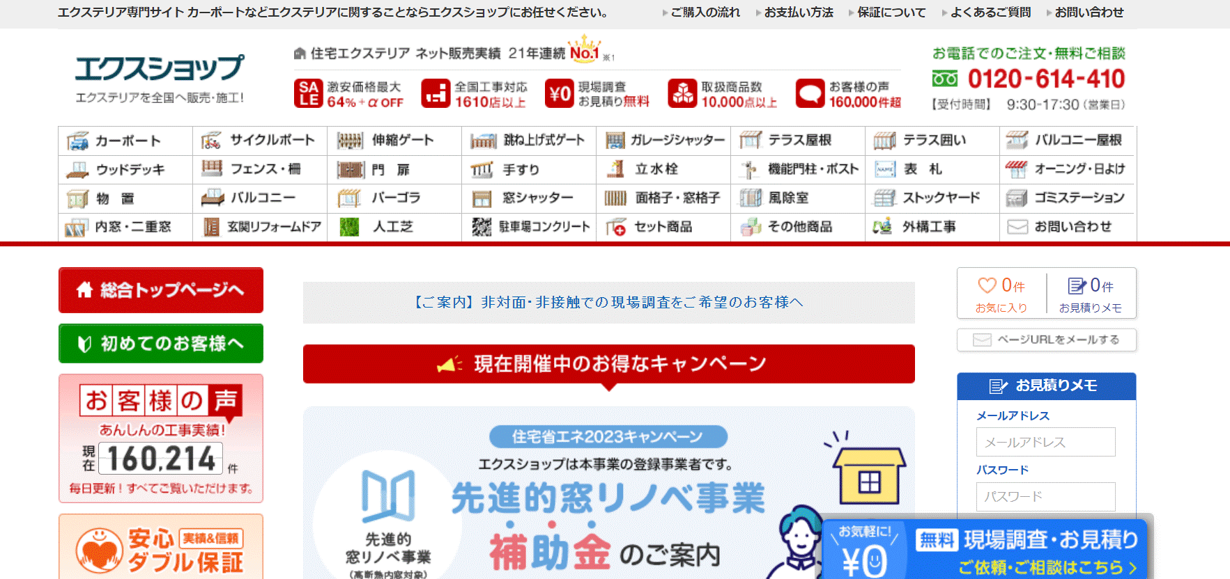Select ストックヤード category
The width and height of the screenshot is (1230, 579).
(932, 198)
